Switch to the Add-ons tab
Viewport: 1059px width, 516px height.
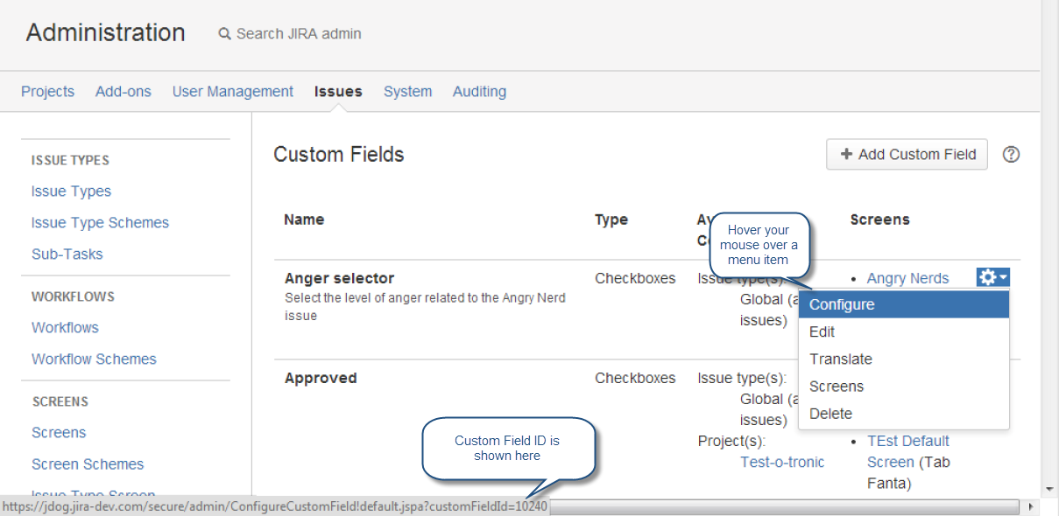point(123,91)
